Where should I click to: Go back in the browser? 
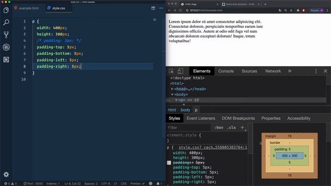click(169, 10)
